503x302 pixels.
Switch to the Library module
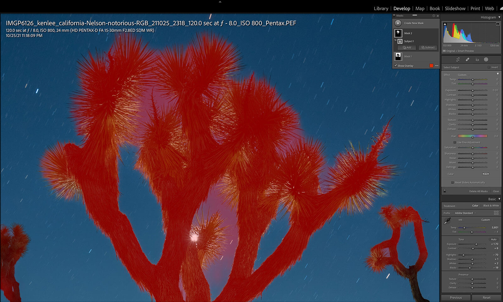[x=381, y=8]
